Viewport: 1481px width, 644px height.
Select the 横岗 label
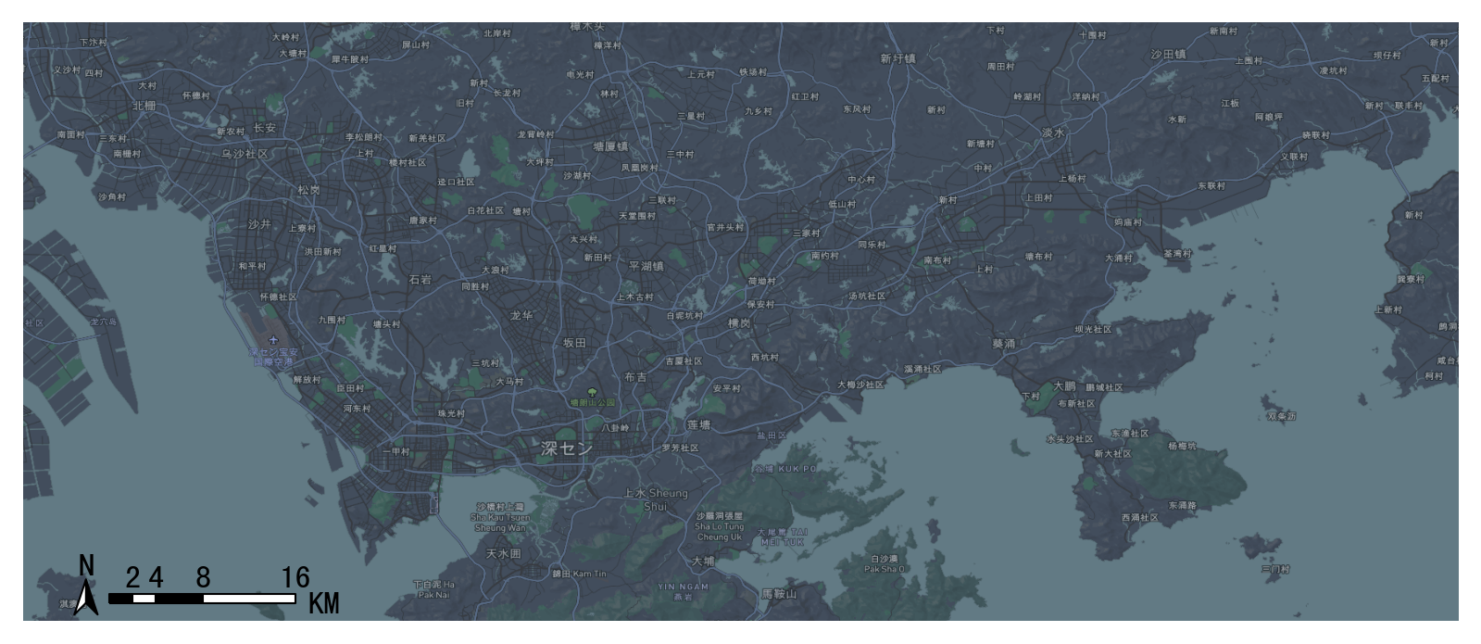(738, 323)
